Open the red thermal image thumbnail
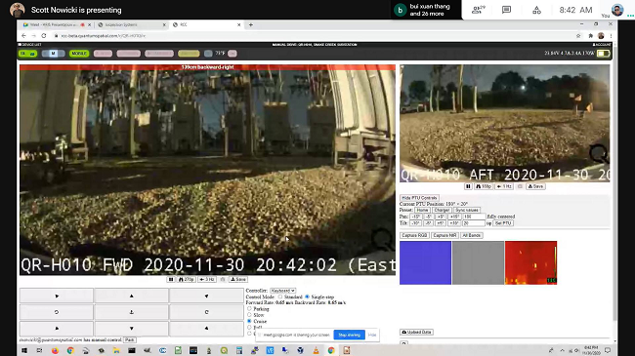Screen dimensions: 635x356 click(530, 263)
